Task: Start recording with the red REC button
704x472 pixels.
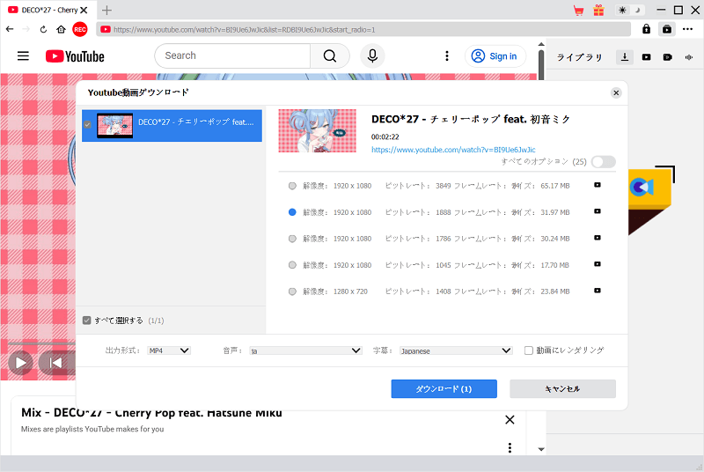Action: tap(80, 29)
